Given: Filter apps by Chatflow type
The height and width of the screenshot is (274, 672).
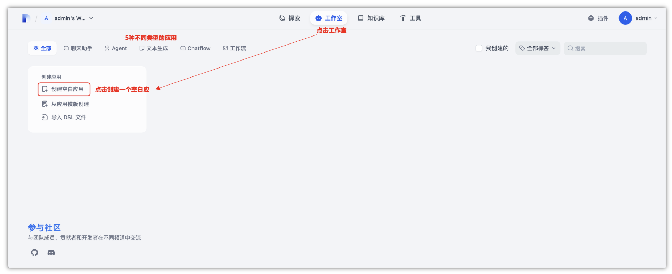Looking at the screenshot, I should pos(195,48).
